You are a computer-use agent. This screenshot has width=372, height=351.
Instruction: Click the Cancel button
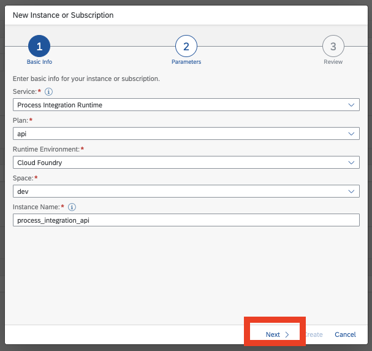[x=345, y=334]
